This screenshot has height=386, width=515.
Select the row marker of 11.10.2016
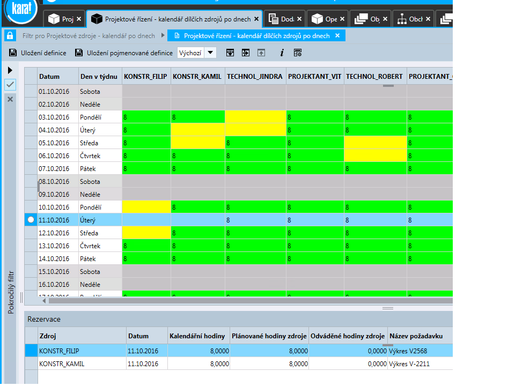click(x=31, y=220)
